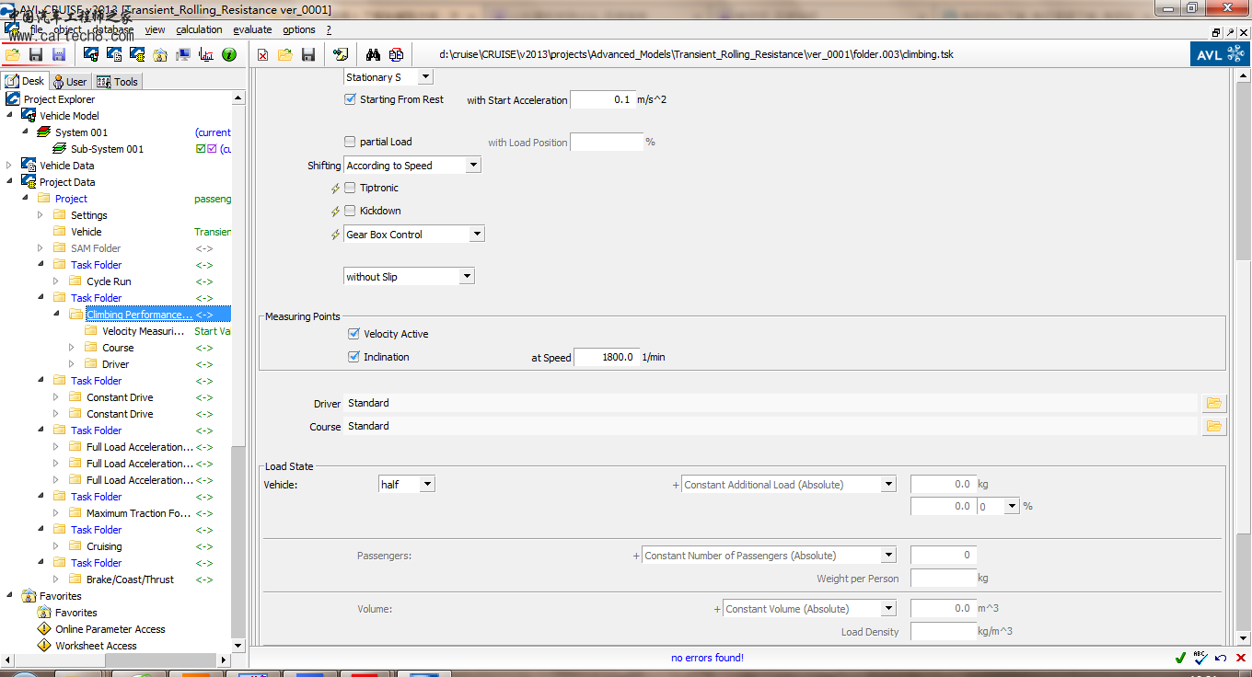
Task: Toggle Starting From Rest checkbox
Action: (x=350, y=99)
